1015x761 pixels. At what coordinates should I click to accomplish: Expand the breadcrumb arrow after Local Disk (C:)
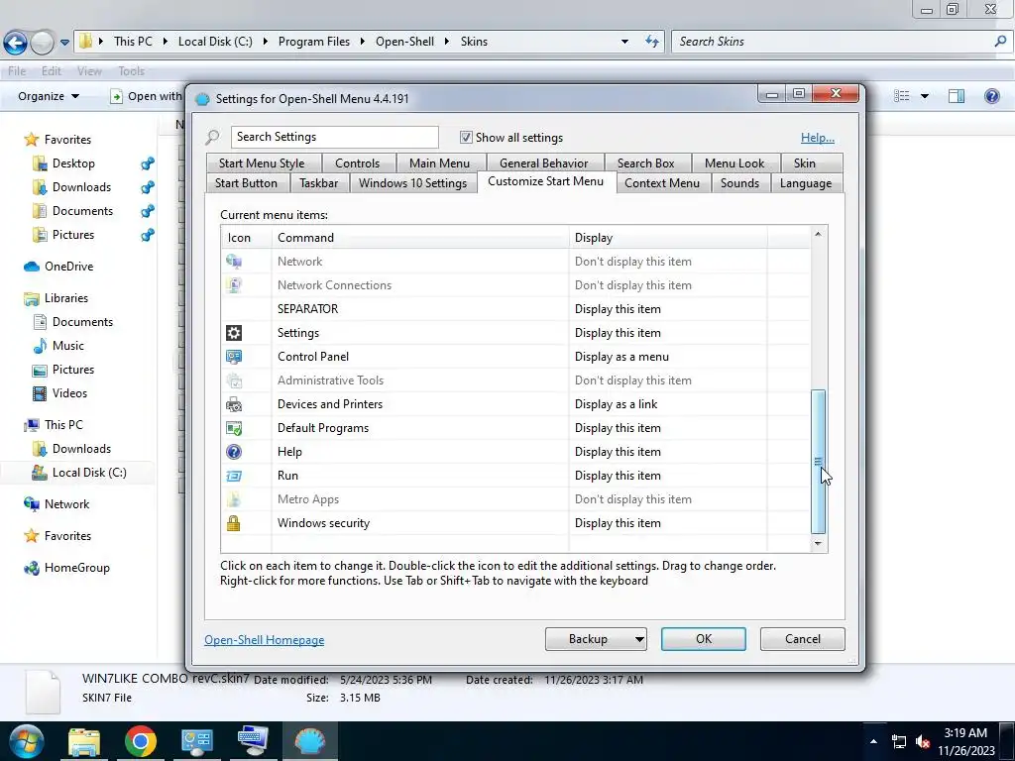pyautogui.click(x=266, y=42)
